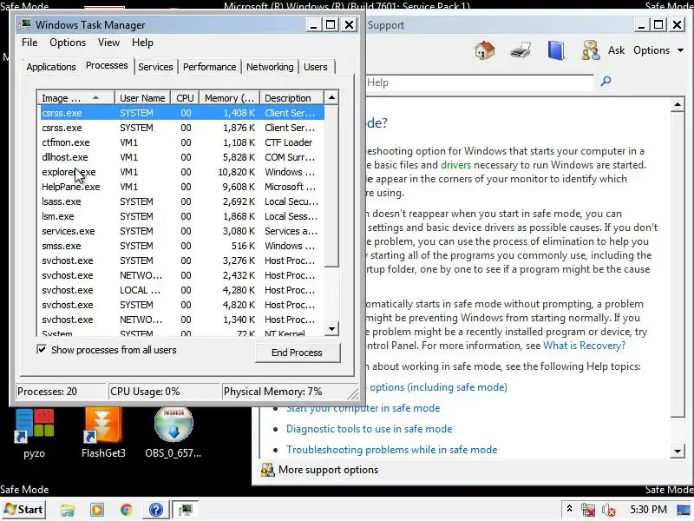Click the muted volume tray icon
Screen dimensions: 694x521
(x=609, y=510)
